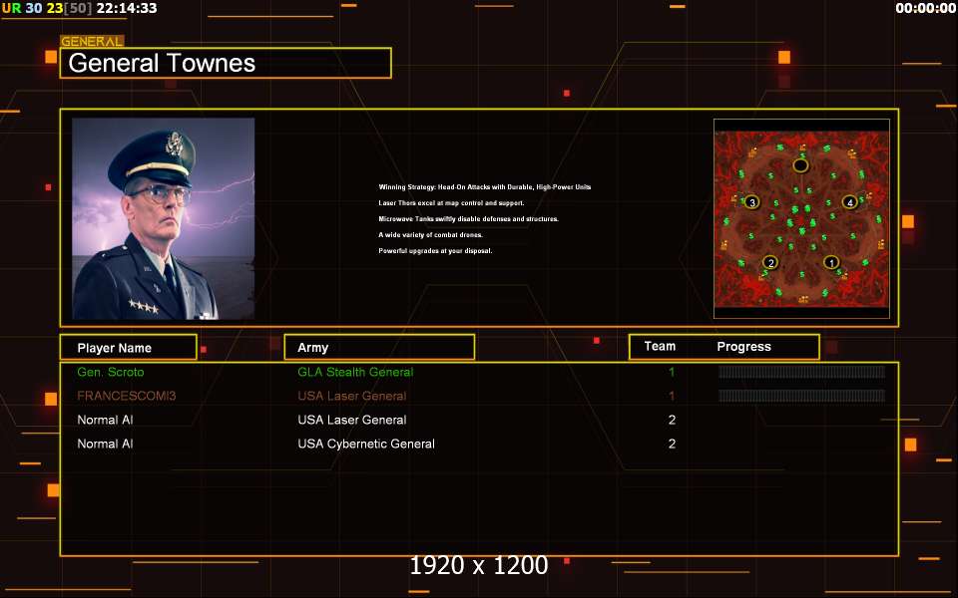Click the 22:14:33 clock readout

click(127, 8)
